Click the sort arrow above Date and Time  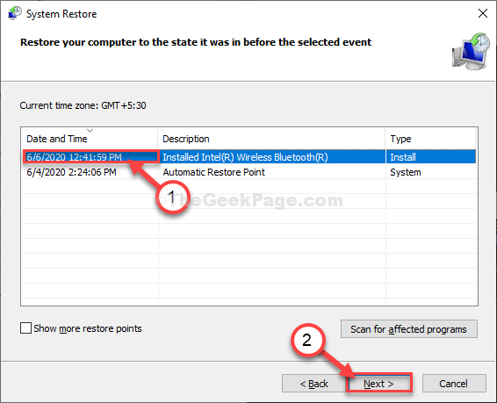pyautogui.click(x=90, y=131)
